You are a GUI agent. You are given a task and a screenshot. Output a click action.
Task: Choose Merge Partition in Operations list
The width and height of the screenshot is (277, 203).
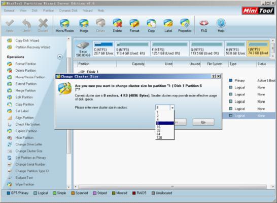point(25,90)
